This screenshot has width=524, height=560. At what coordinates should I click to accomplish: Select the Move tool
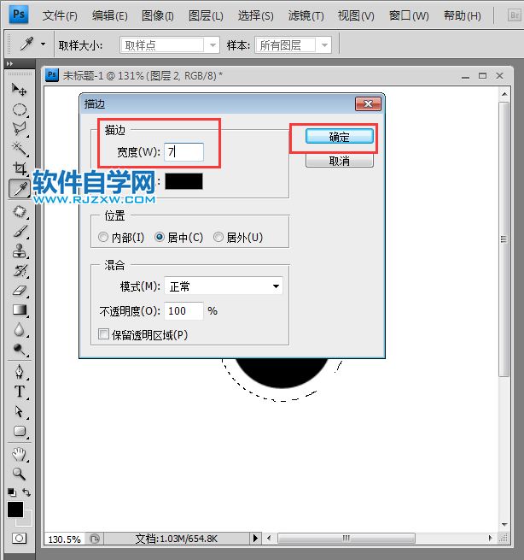[x=19, y=89]
